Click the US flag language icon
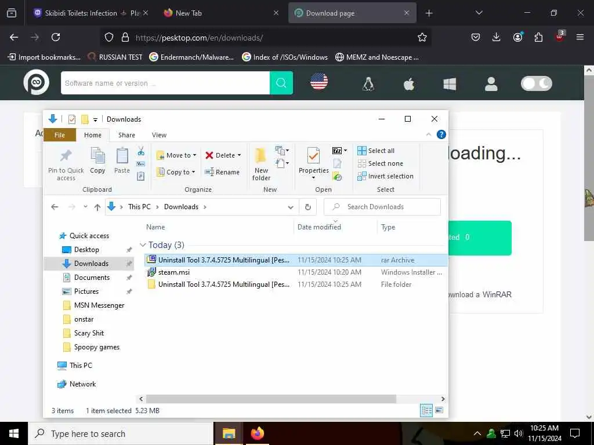The image size is (594, 445). 319,81
